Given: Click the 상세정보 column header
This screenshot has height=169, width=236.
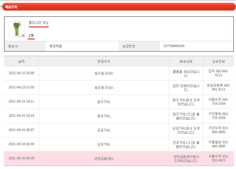Looking at the screenshot, I should coord(219,61).
